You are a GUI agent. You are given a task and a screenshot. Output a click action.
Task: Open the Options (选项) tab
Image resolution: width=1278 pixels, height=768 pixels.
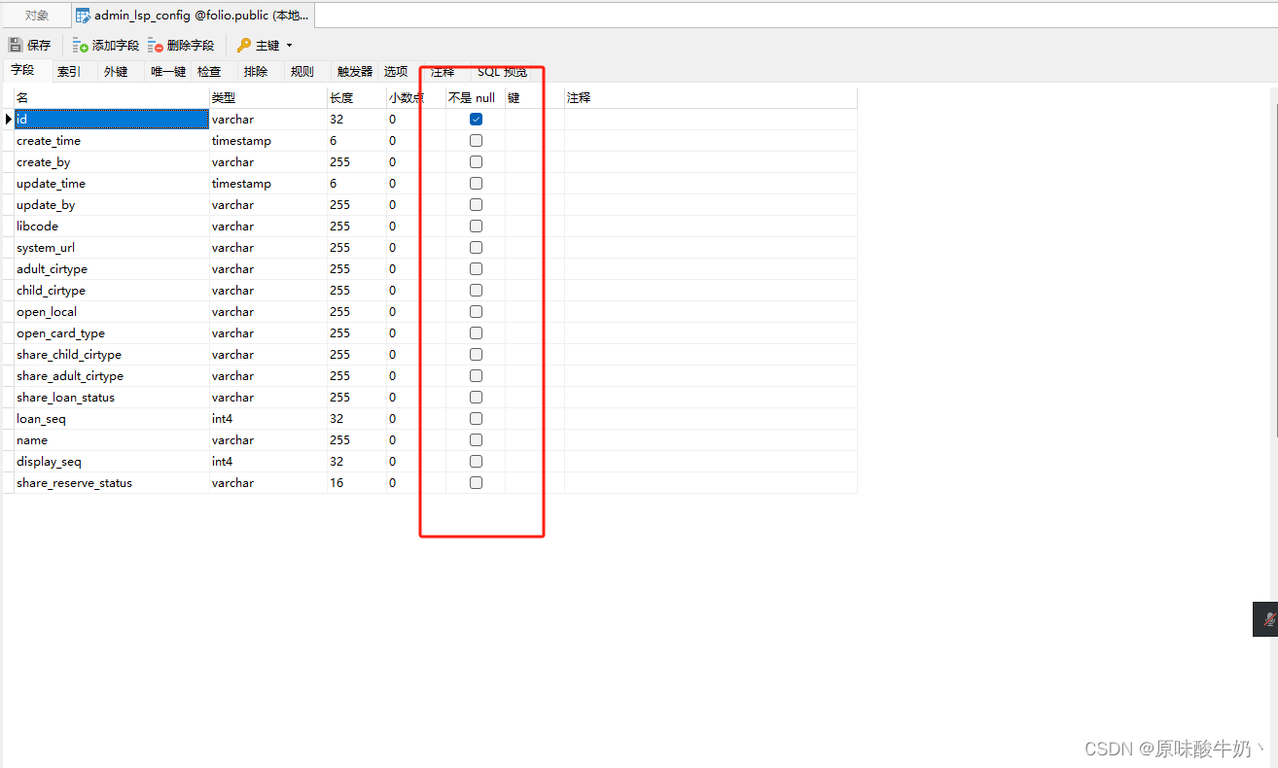396,71
